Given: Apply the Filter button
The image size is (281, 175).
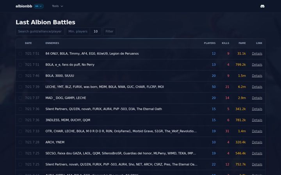Looking at the screenshot, I should pos(109,31).
